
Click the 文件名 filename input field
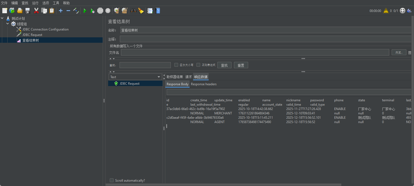click(255, 52)
